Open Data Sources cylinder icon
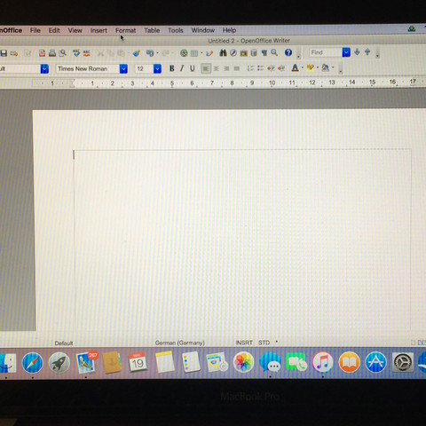This screenshot has height=426, width=426. (254, 53)
